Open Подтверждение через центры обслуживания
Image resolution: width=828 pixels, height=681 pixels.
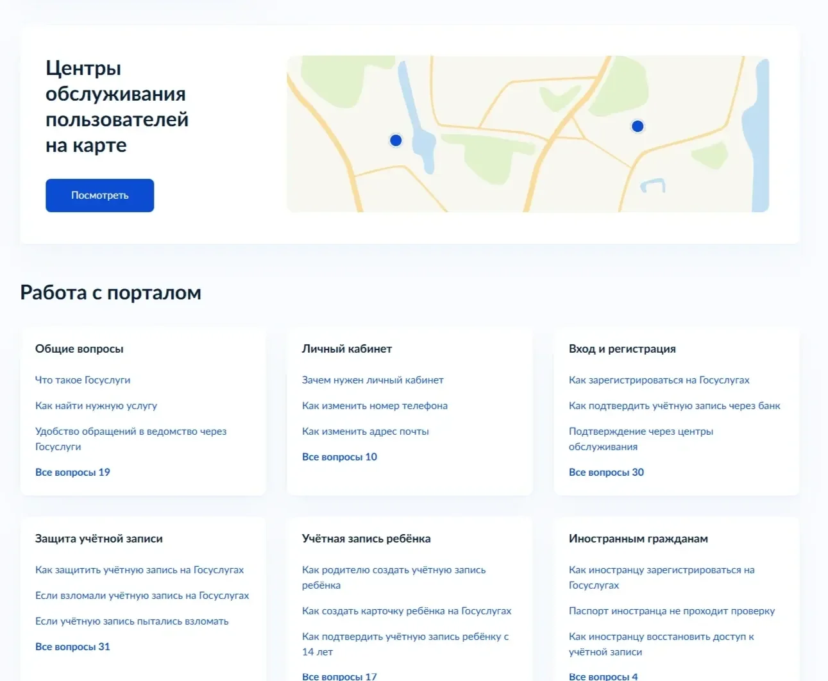point(641,439)
